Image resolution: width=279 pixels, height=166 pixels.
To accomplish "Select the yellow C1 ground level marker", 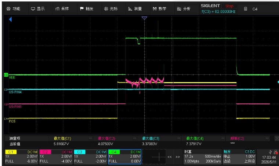I will point(6,119).
